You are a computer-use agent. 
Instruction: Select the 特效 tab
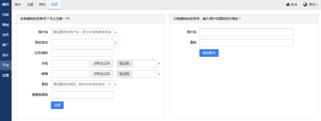42,5
